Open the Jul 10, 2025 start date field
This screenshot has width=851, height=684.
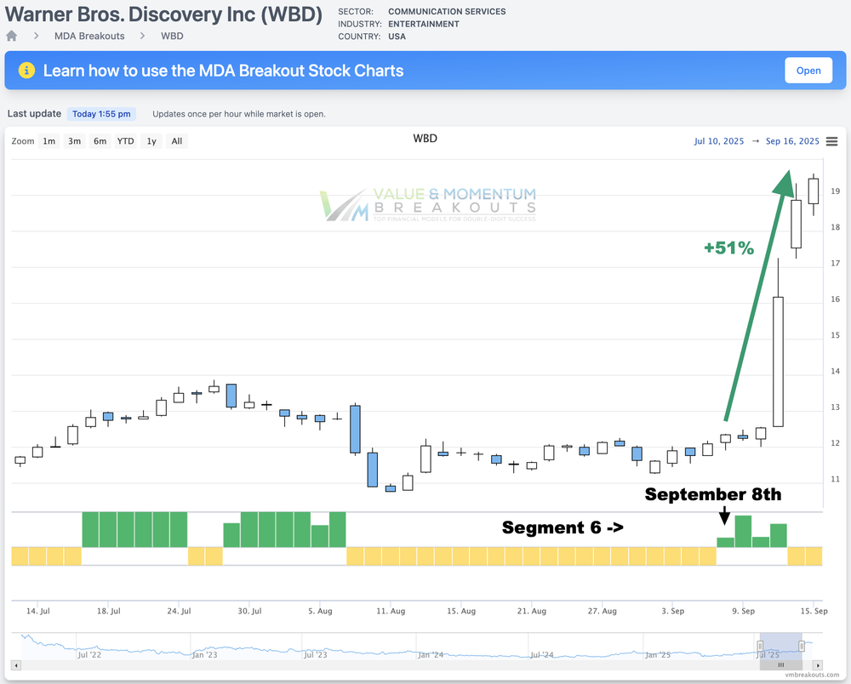[x=719, y=141]
